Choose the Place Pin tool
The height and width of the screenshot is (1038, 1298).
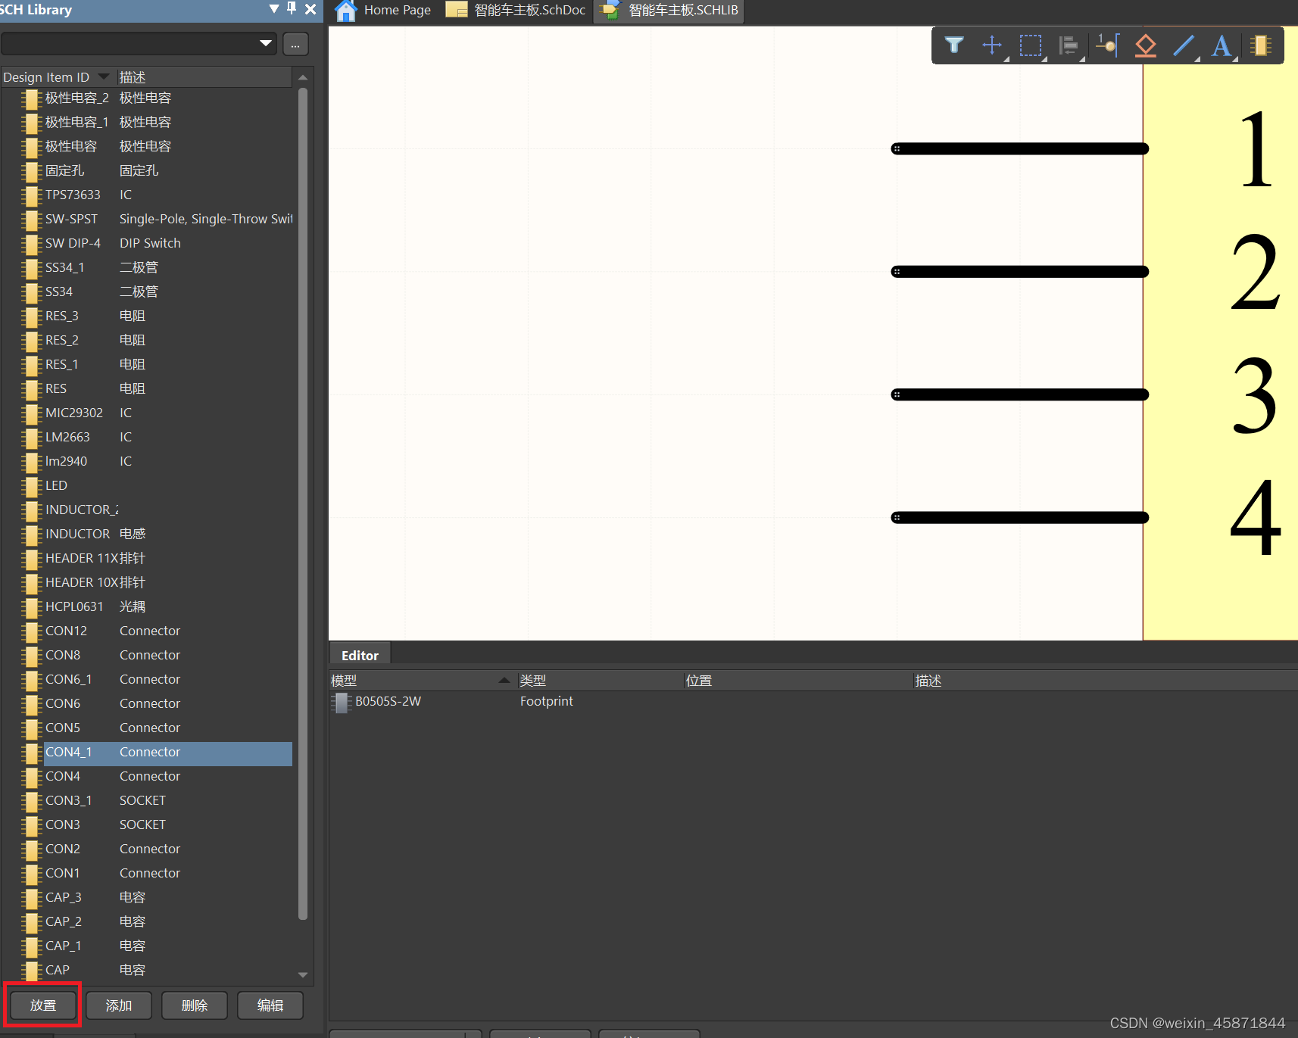coord(1107,45)
